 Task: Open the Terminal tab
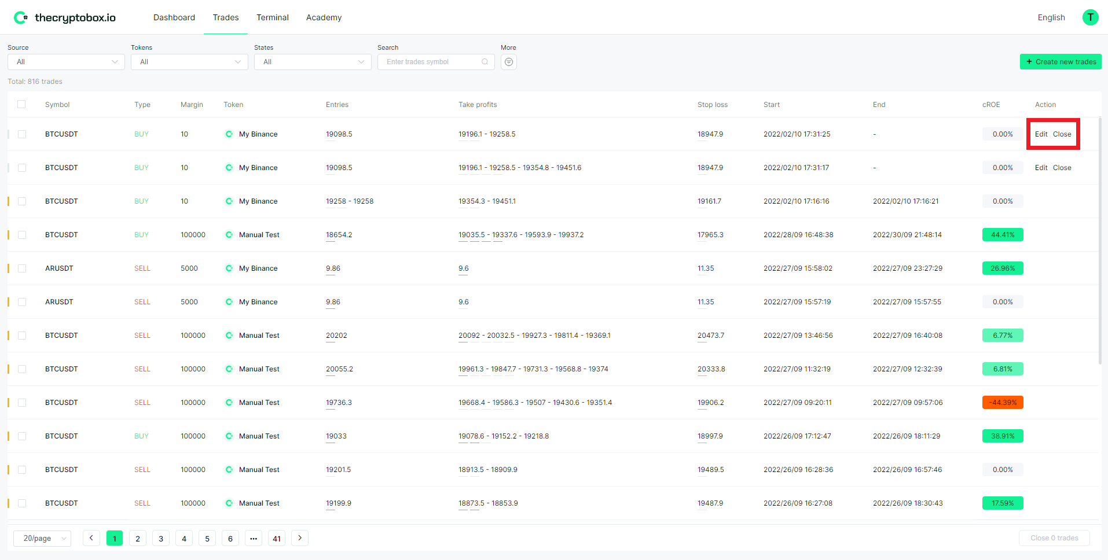click(x=272, y=17)
